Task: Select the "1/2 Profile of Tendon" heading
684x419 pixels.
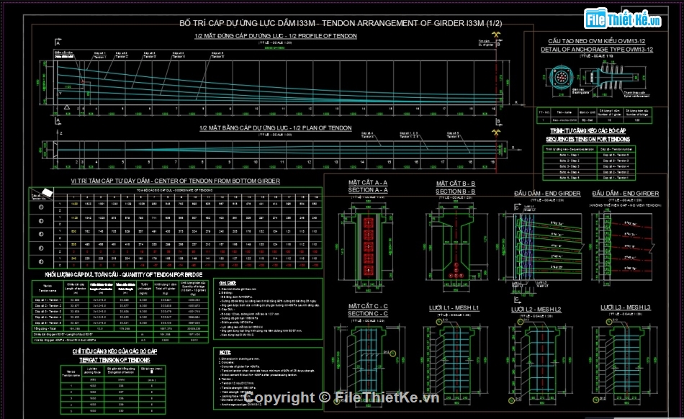Action: pyautogui.click(x=275, y=36)
